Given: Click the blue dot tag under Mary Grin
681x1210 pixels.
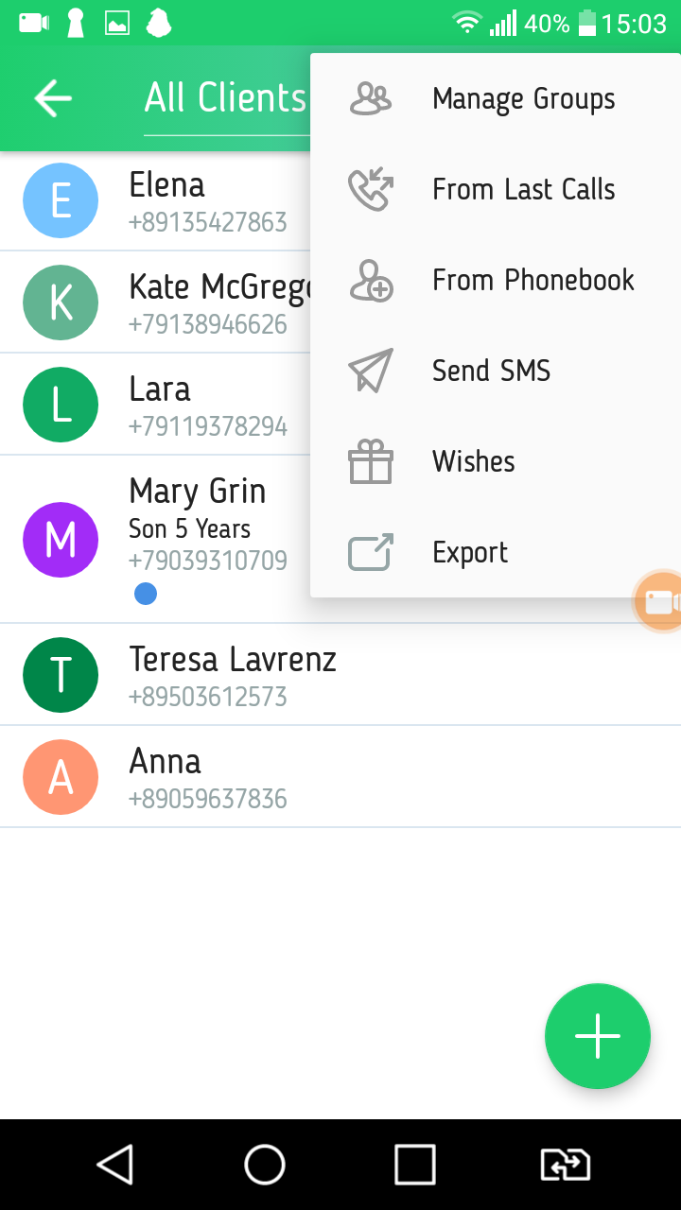Looking at the screenshot, I should pos(145,594).
